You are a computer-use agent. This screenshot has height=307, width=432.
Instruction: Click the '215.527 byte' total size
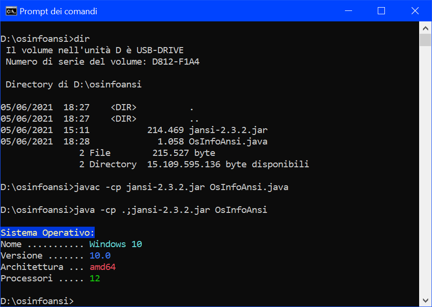click(x=184, y=153)
